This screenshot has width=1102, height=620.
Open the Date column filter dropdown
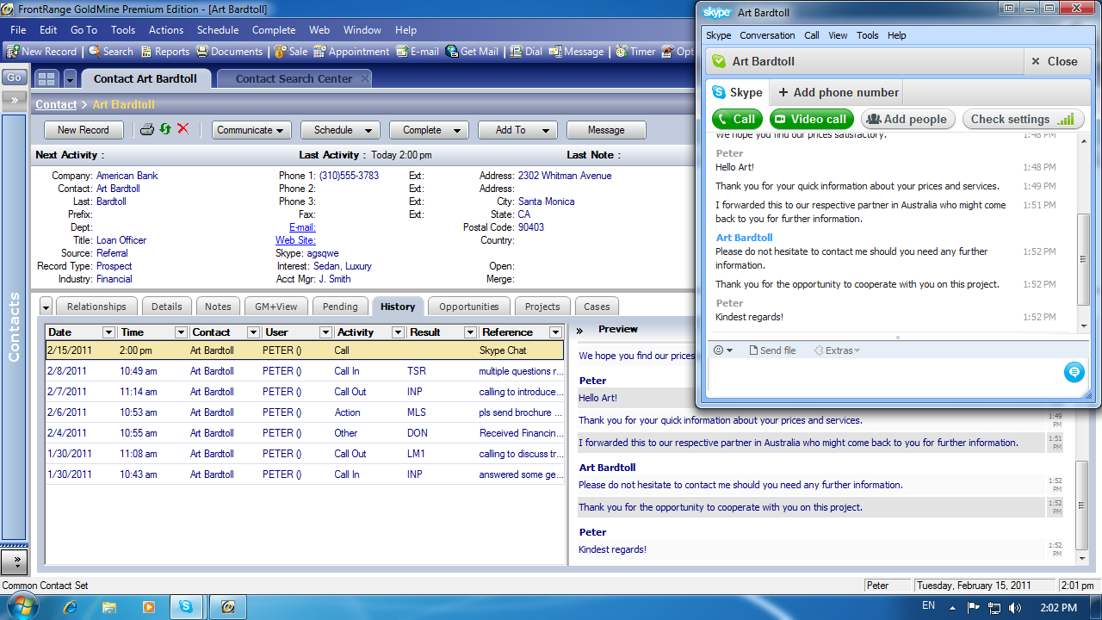(x=108, y=332)
